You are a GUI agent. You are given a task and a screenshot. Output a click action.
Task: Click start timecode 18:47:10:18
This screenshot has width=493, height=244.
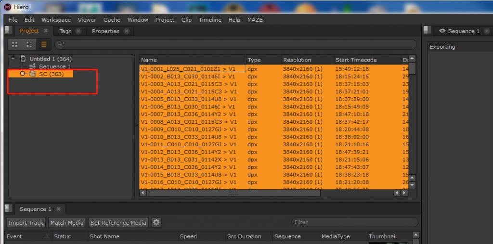[352, 114]
